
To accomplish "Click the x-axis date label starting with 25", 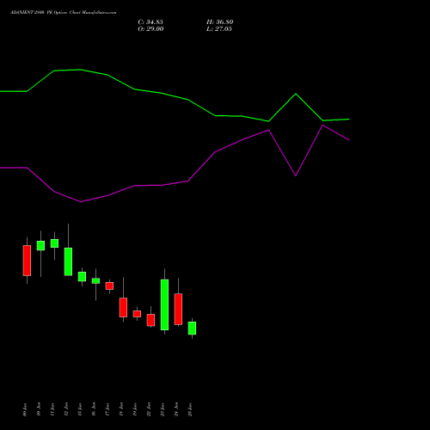I will (x=190, y=409).
